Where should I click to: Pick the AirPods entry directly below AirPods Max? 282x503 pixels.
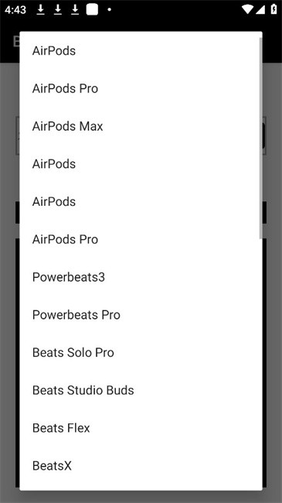(141, 163)
